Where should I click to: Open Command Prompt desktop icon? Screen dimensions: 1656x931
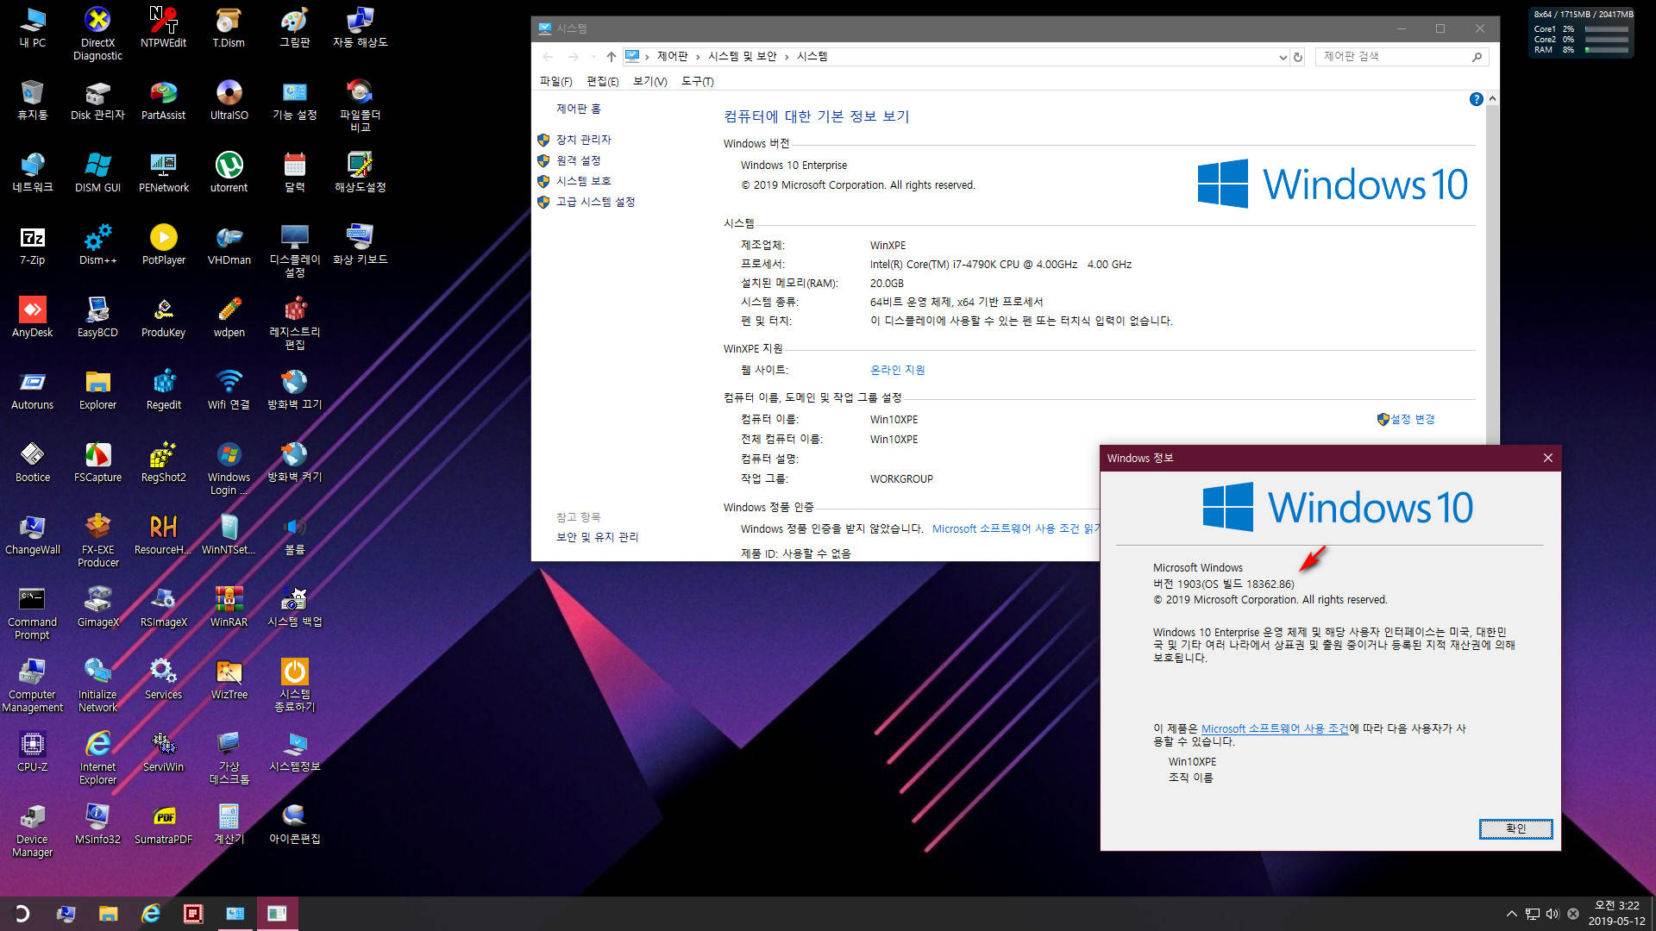click(32, 612)
